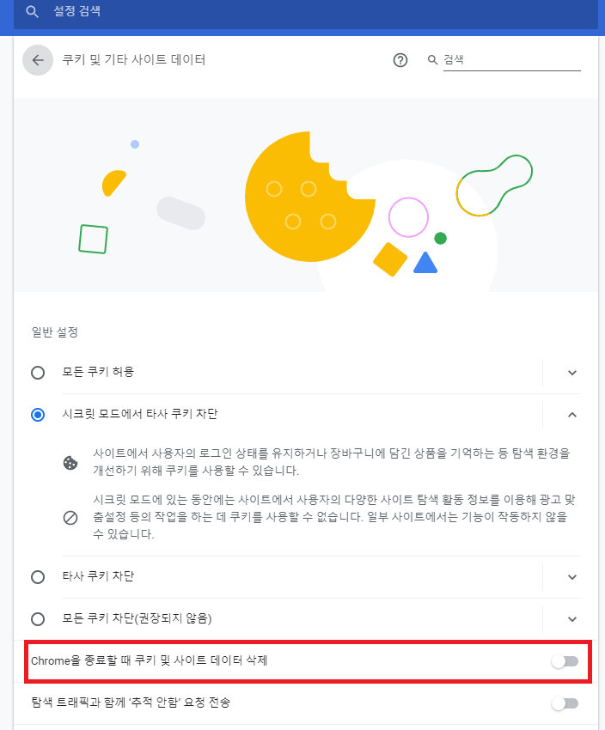Expand the 모든 쿠키 허용 details chevron

click(573, 373)
